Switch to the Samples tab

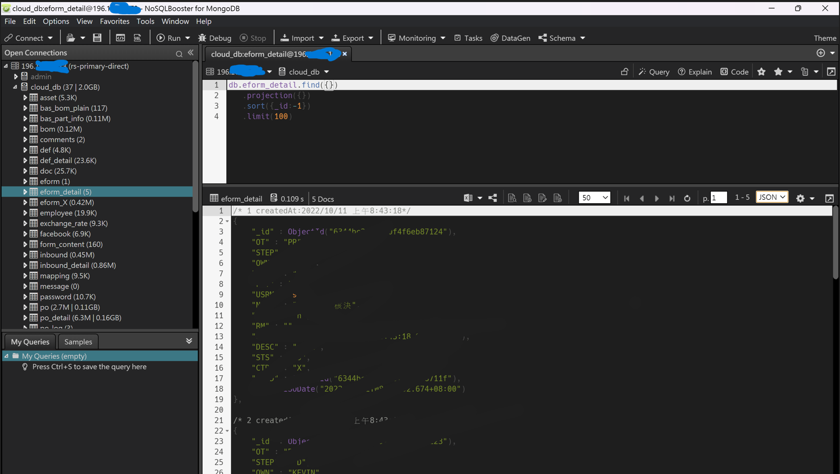pyautogui.click(x=78, y=342)
